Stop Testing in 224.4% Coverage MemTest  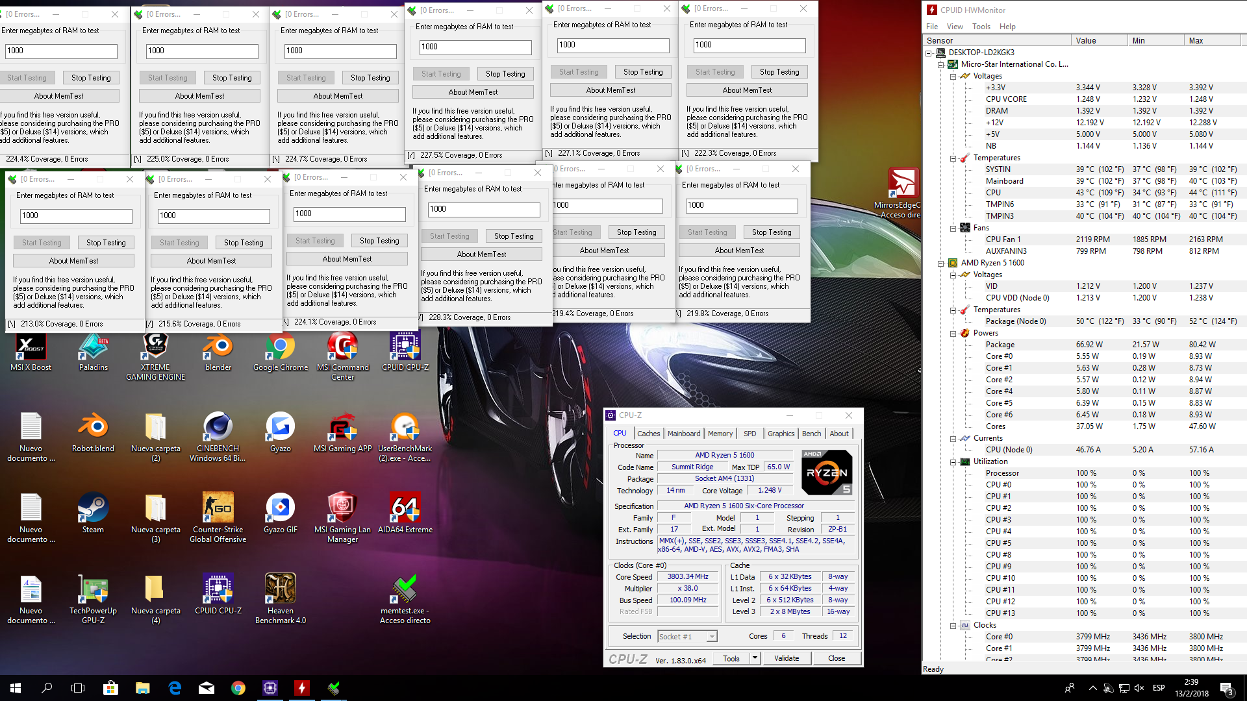(91, 78)
